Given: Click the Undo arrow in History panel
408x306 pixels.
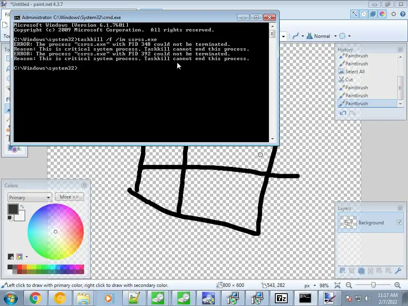Looking at the screenshot, I should coord(343,113).
